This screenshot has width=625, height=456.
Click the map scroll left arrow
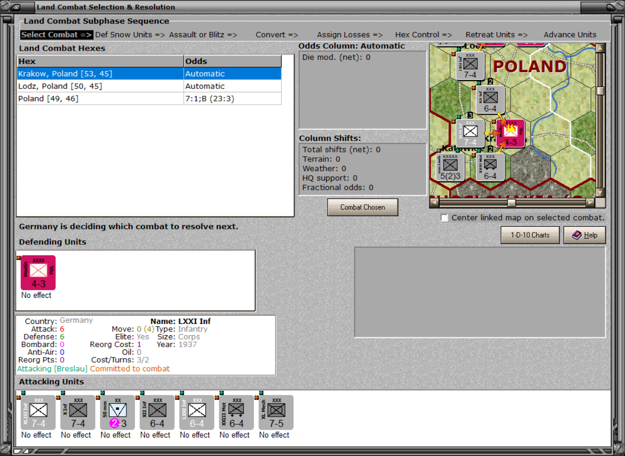click(434, 203)
